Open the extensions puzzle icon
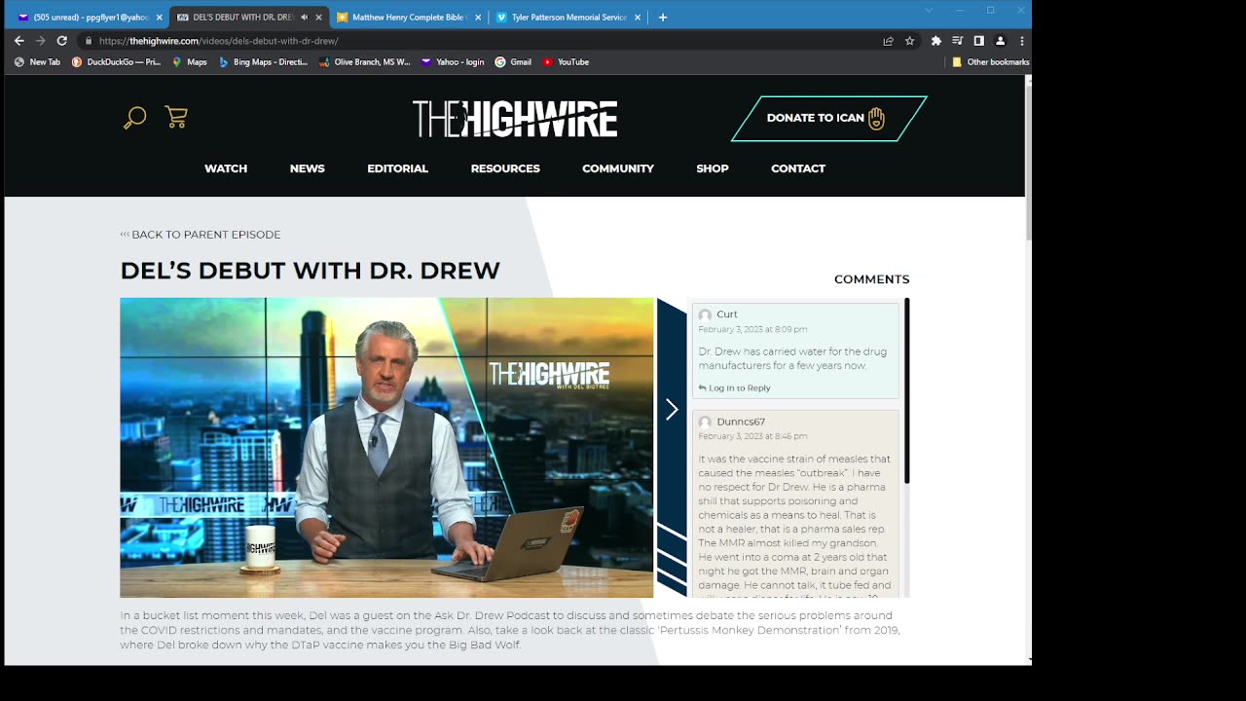This screenshot has height=701, width=1246. pyautogui.click(x=936, y=41)
